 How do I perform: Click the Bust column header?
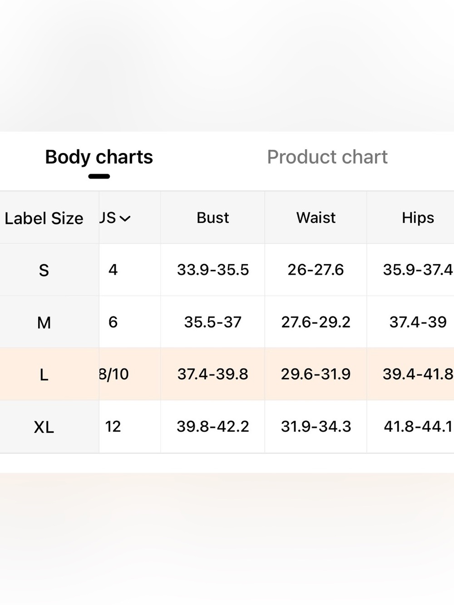tap(212, 218)
